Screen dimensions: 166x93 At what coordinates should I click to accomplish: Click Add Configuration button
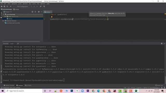23,6
